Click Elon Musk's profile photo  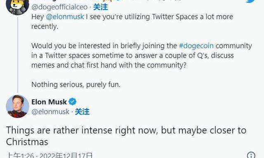[x=17, y=106]
